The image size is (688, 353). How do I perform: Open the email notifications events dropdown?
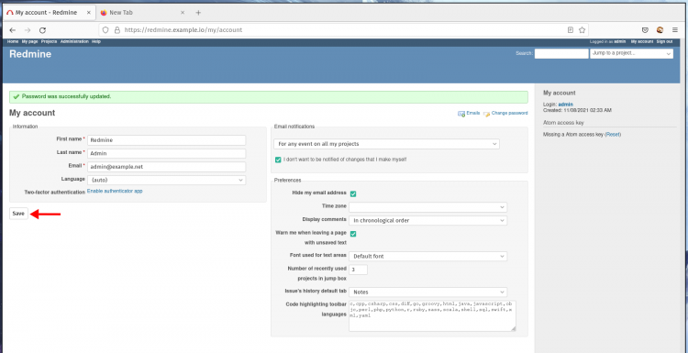tap(386, 144)
